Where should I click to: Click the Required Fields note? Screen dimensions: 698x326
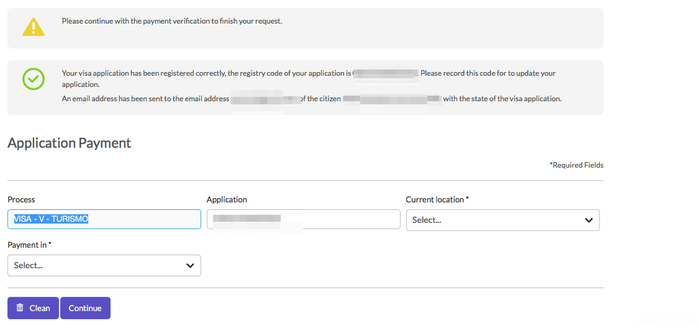click(x=576, y=165)
